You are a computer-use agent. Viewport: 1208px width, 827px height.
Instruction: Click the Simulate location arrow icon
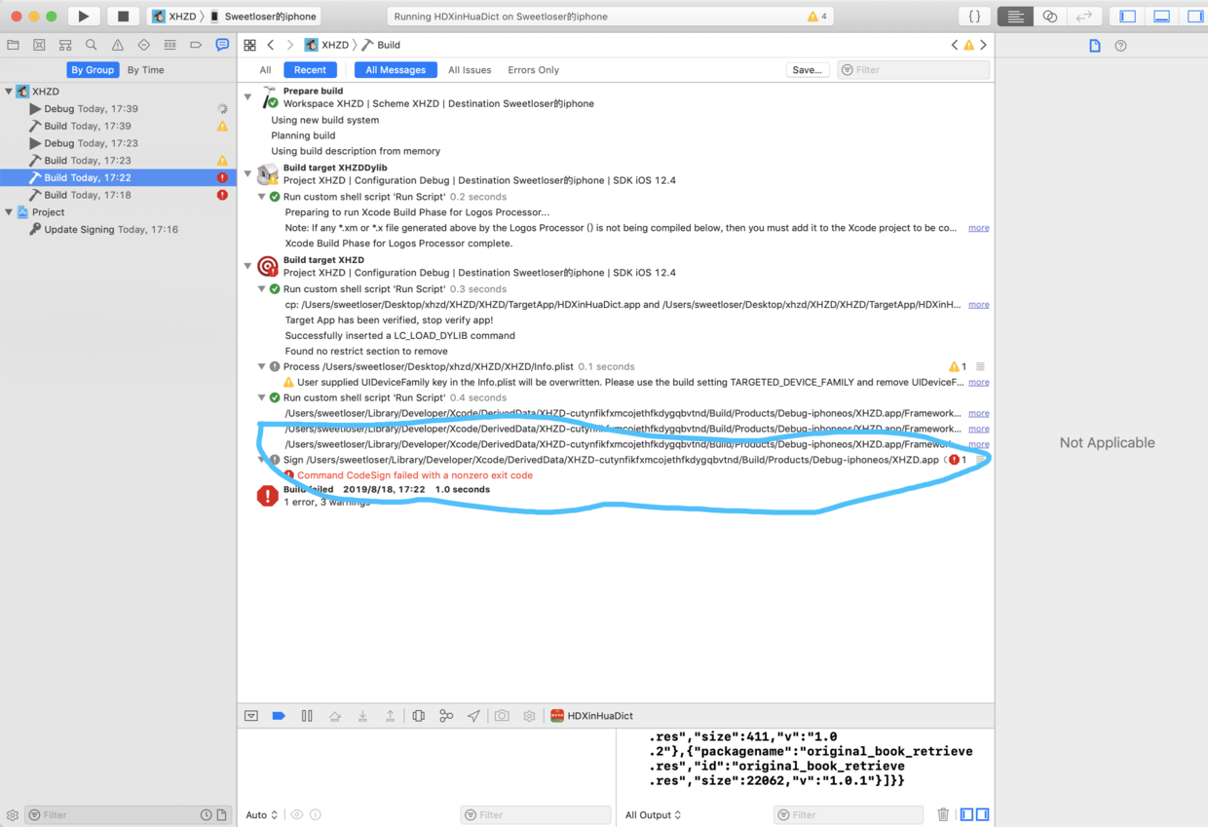(473, 716)
